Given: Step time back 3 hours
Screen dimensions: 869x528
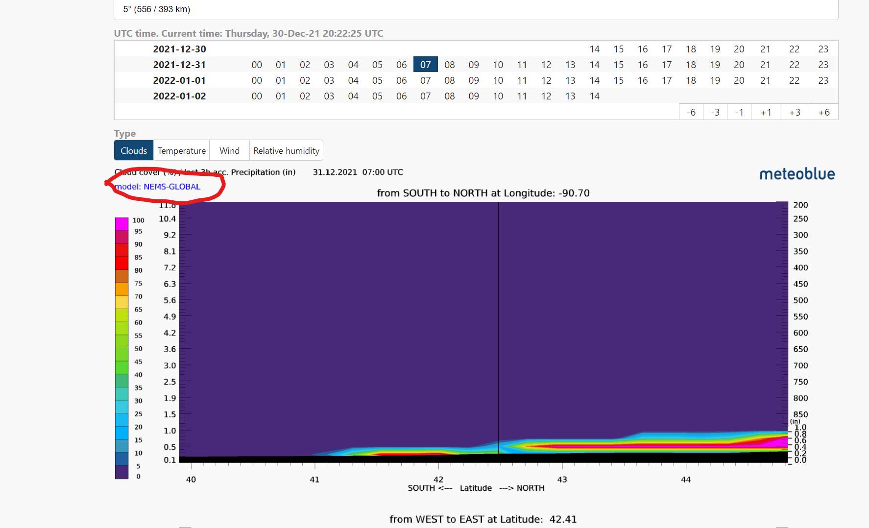Looking at the screenshot, I should click(x=715, y=112).
